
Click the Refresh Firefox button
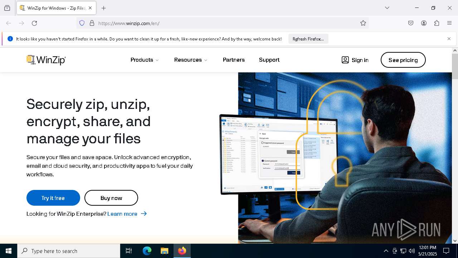coord(308,39)
